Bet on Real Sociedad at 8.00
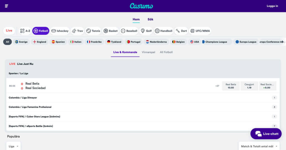The height and width of the screenshot is (150, 286). (268, 86)
